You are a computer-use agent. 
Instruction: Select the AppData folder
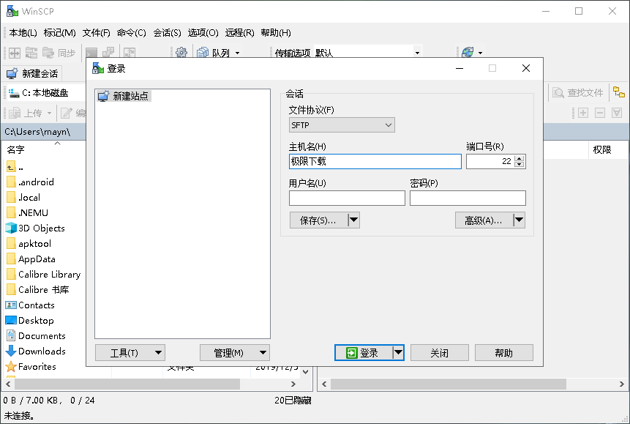click(31, 259)
